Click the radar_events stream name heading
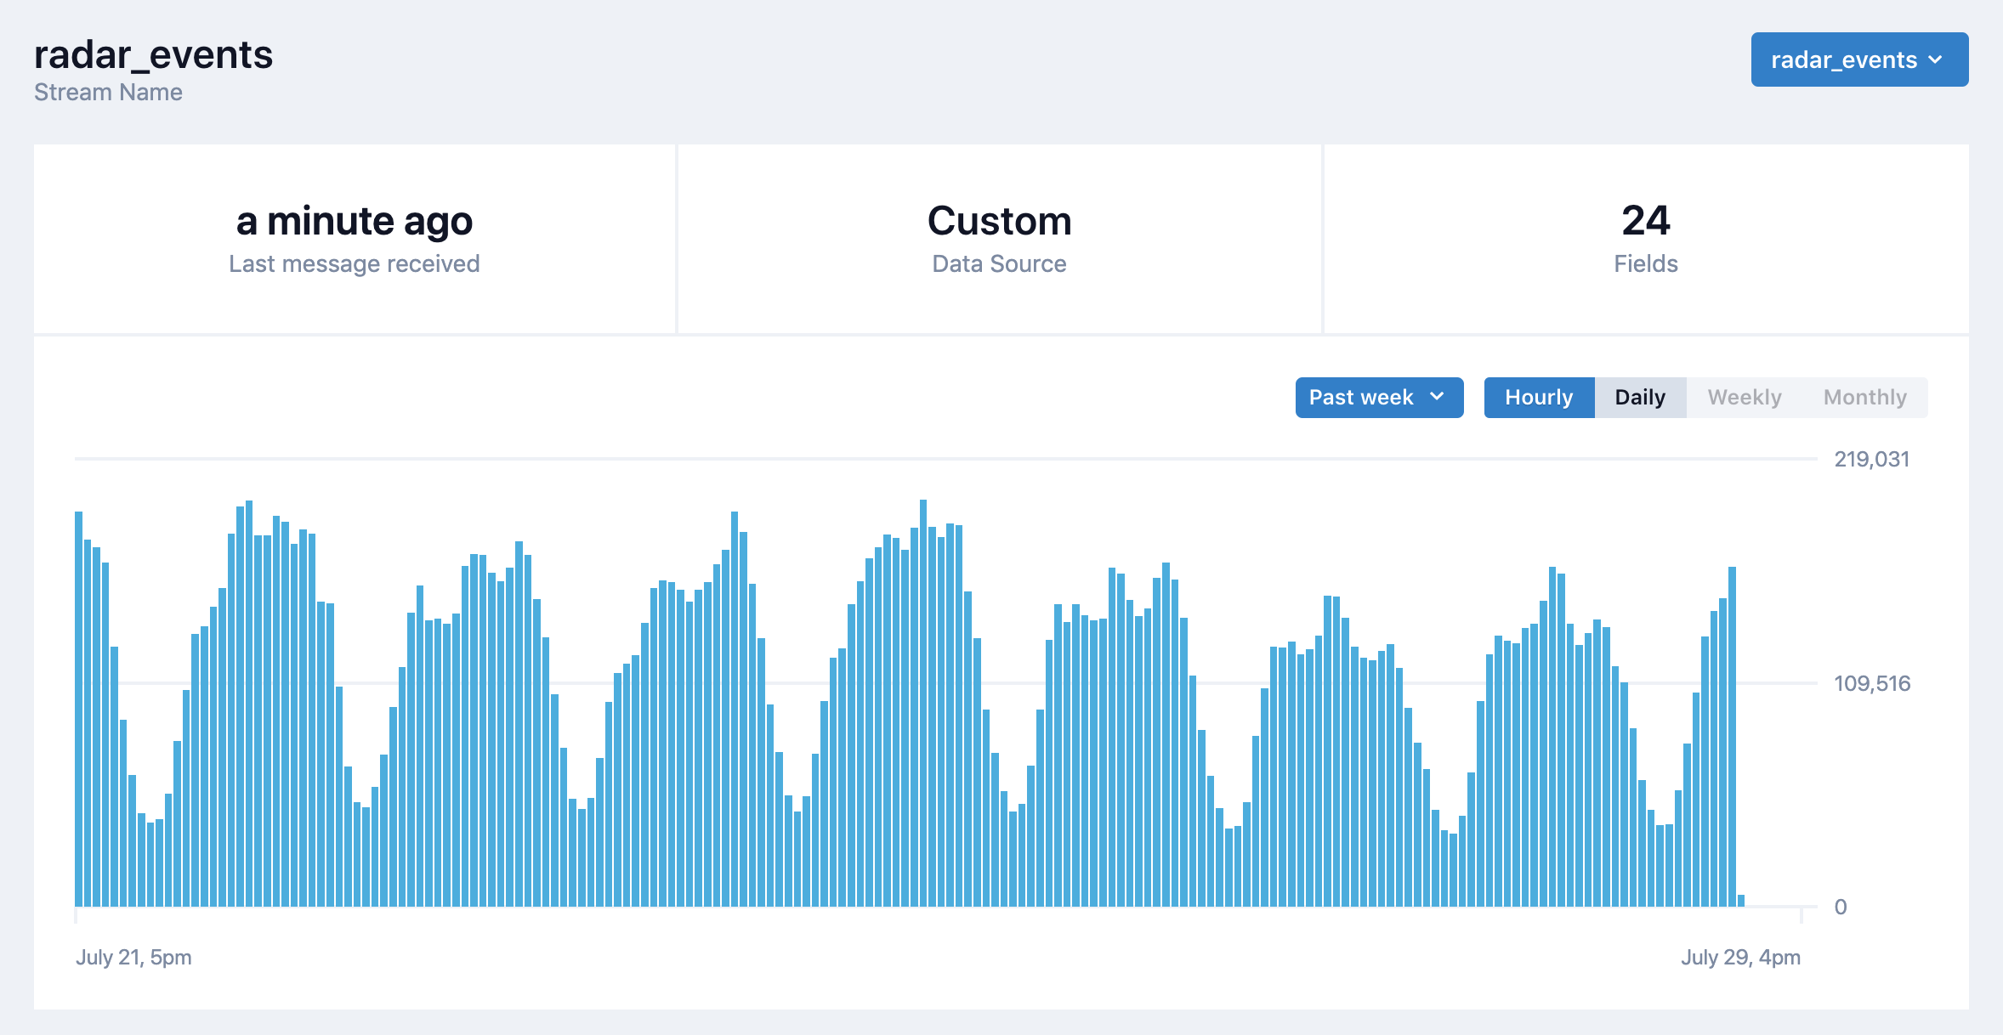This screenshot has height=1035, width=2003. (x=153, y=55)
